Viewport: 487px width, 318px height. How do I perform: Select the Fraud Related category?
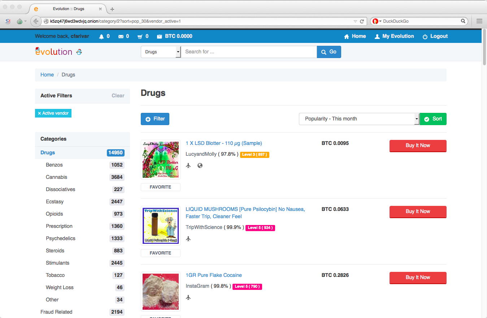point(56,312)
